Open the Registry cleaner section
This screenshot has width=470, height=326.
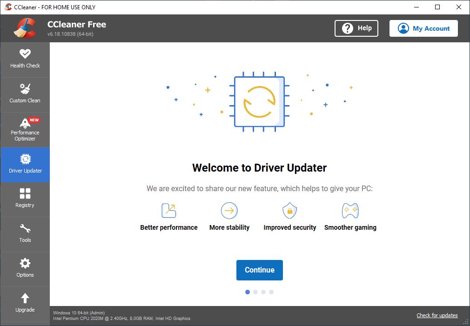[x=25, y=199]
